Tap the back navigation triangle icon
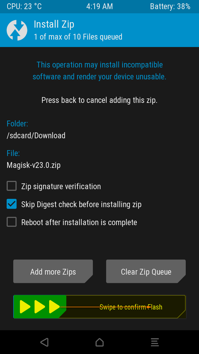Viewport: 199px width, 354px height. point(44,342)
